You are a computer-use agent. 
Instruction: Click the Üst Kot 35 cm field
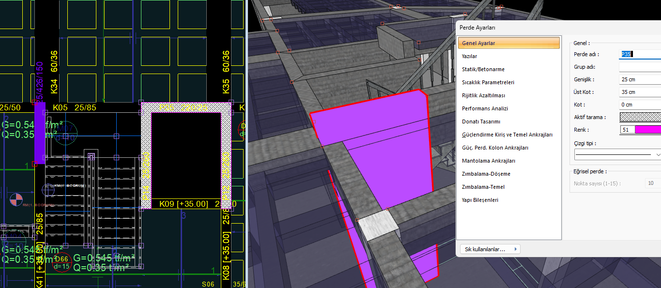(x=640, y=92)
